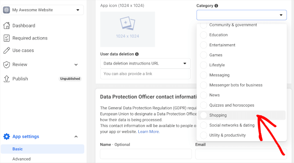
Task: Click the Email input field
Action: coord(241,154)
